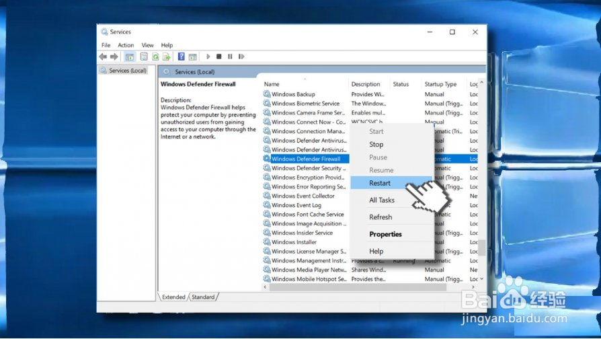
Task: Choose Restart in the context menu
Action: 392,183
